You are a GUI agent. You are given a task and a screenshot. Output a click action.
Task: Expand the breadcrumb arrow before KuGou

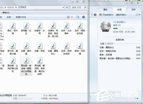point(5,7)
